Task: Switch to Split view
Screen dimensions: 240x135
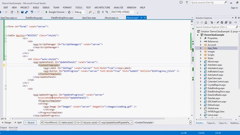Action: click(18, 123)
